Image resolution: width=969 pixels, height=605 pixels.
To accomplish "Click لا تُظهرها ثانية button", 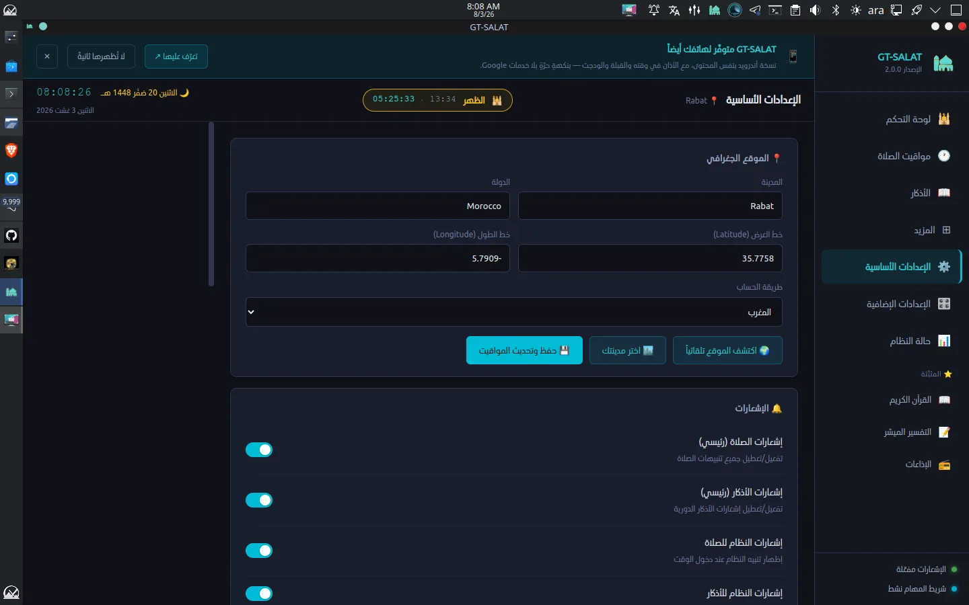I will pyautogui.click(x=101, y=56).
